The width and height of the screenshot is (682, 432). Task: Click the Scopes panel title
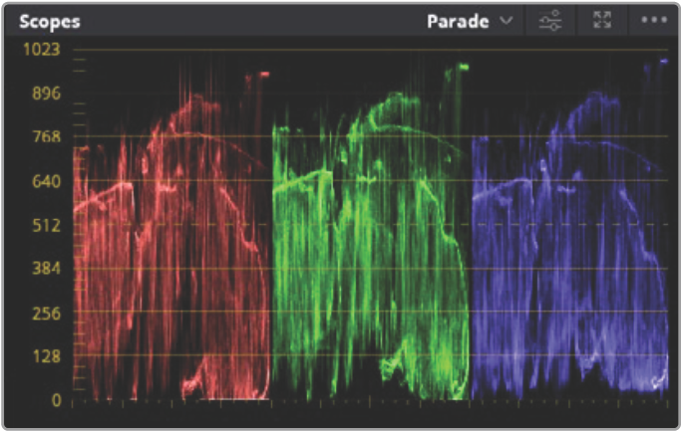pos(50,21)
